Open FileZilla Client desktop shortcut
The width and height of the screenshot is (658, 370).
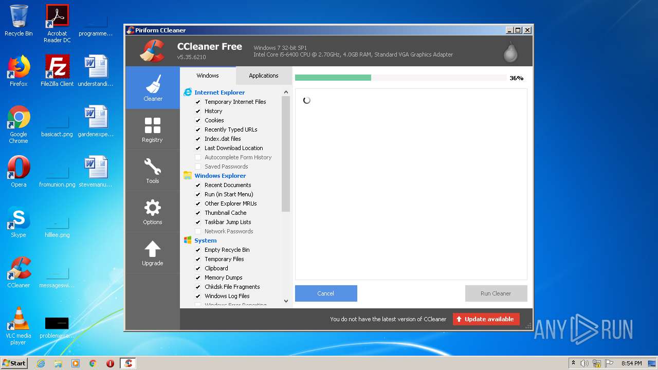tap(57, 71)
